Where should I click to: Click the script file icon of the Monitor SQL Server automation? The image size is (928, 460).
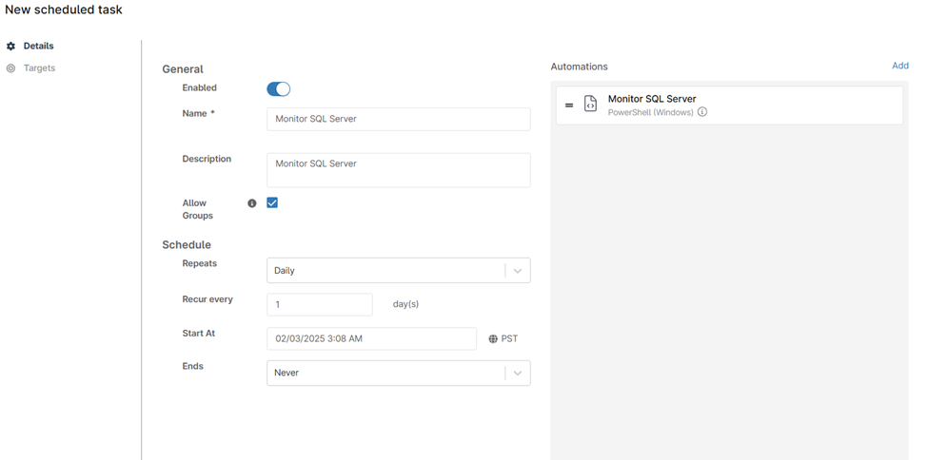pyautogui.click(x=590, y=104)
